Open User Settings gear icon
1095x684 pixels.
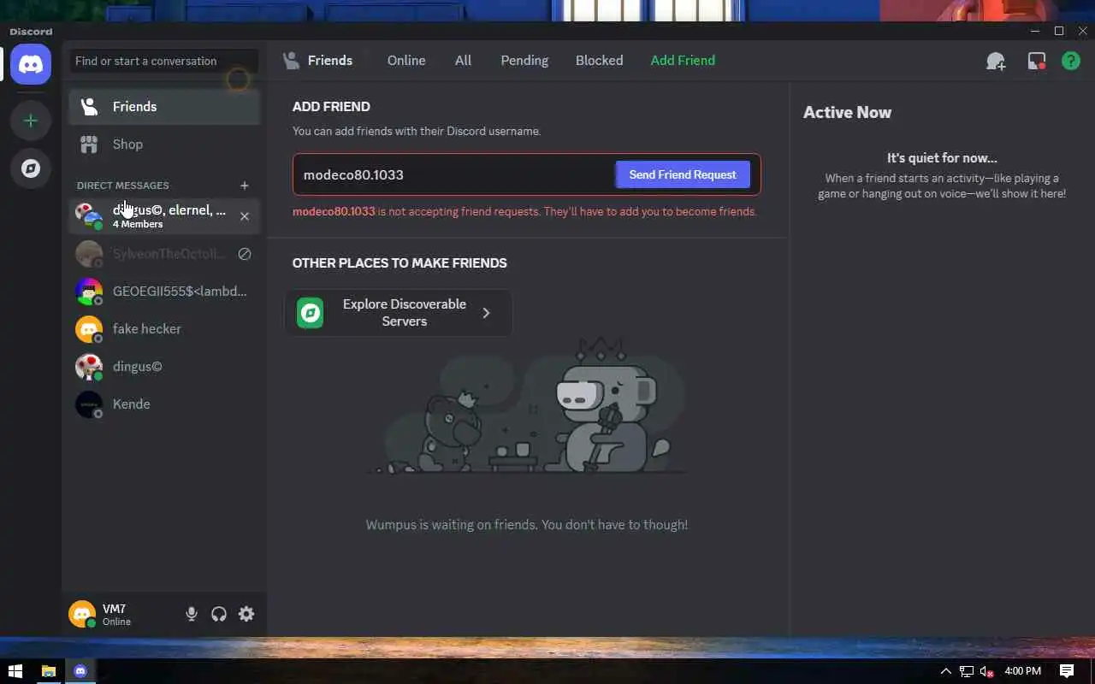point(246,614)
